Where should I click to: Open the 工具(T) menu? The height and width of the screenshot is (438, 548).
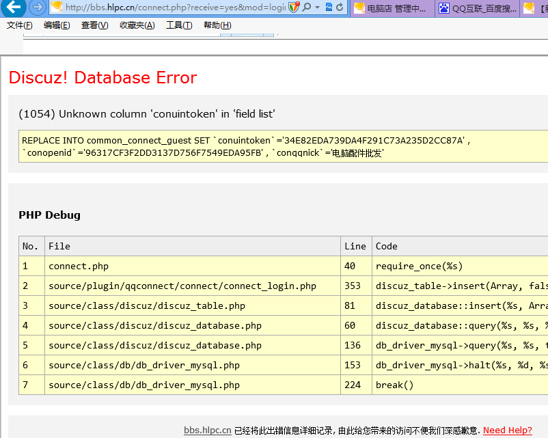(179, 25)
